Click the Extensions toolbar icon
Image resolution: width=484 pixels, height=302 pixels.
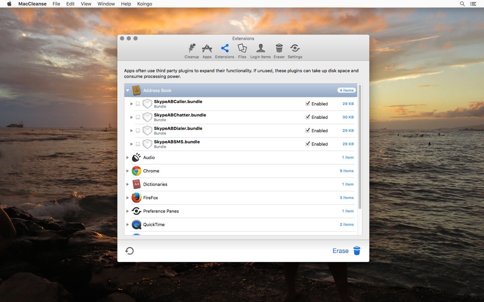[x=224, y=49]
